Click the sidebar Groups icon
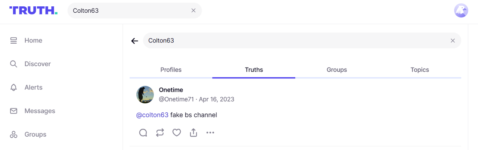This screenshot has width=478, height=150. [x=14, y=134]
